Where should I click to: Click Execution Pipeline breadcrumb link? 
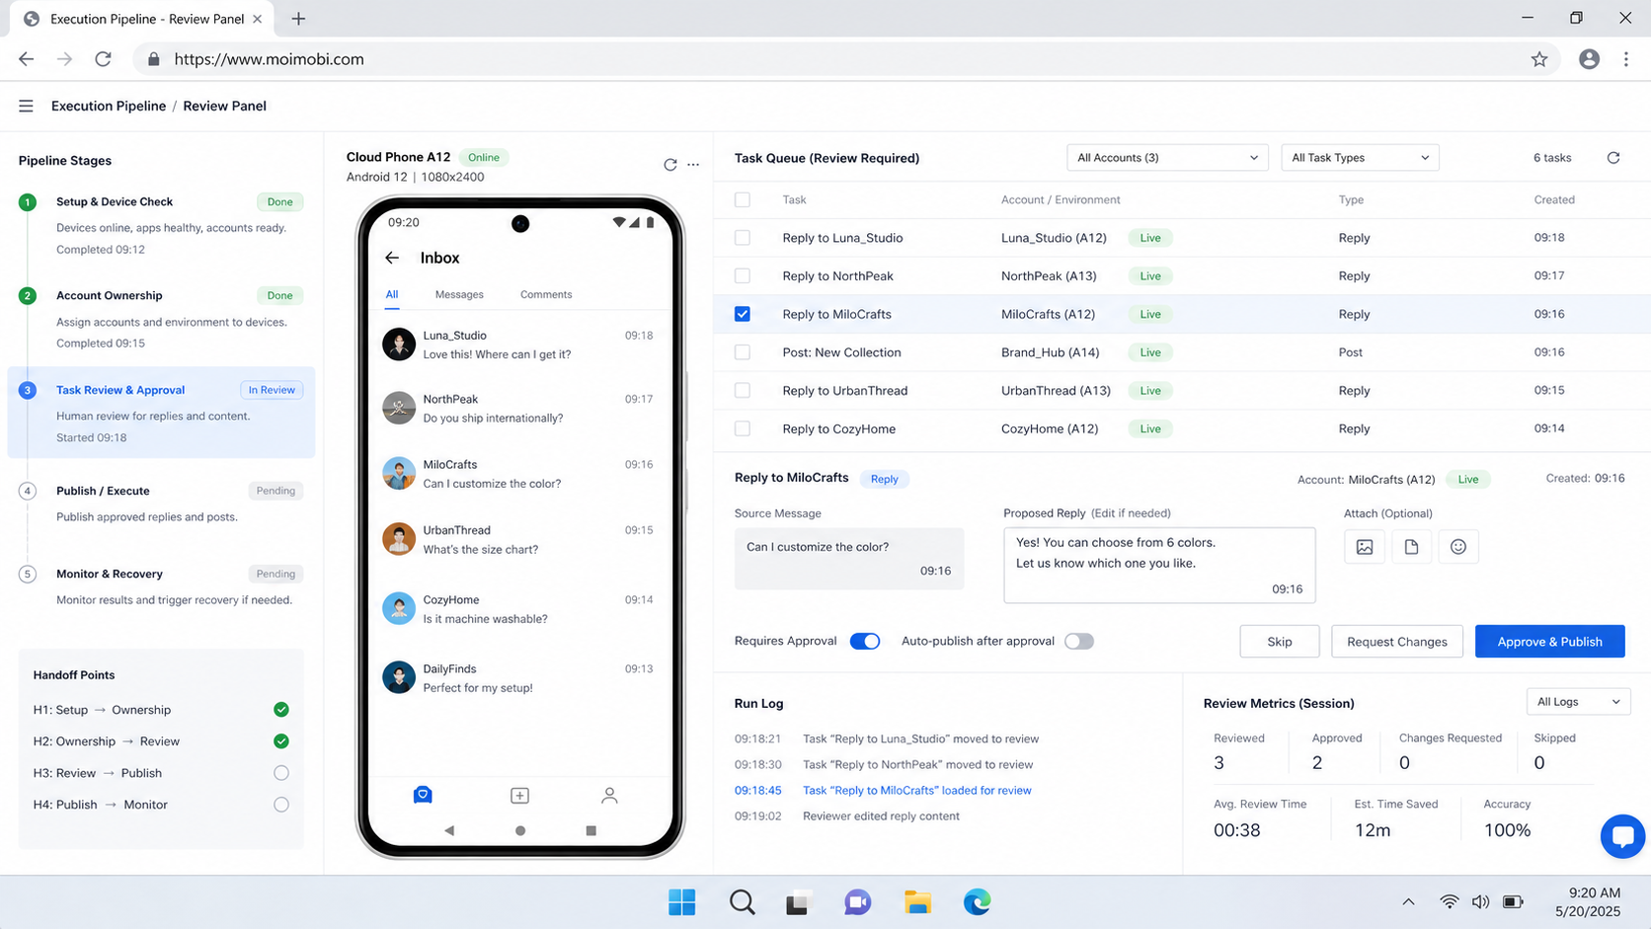pyautogui.click(x=109, y=106)
